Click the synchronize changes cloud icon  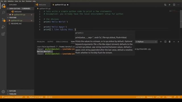(x=26, y=97)
